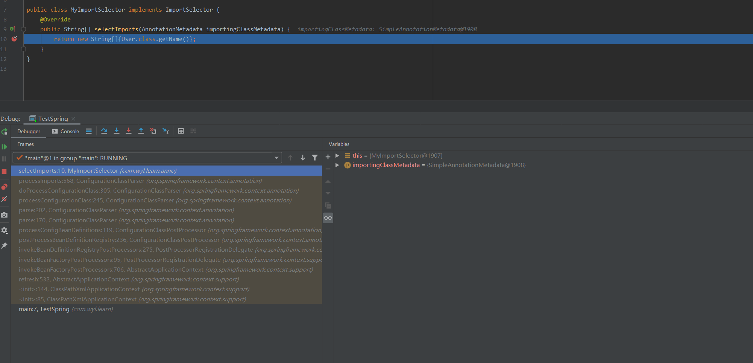This screenshot has width=753, height=363.
Task: Mute breakpoints in the debug sidebar
Action: (x=5, y=199)
